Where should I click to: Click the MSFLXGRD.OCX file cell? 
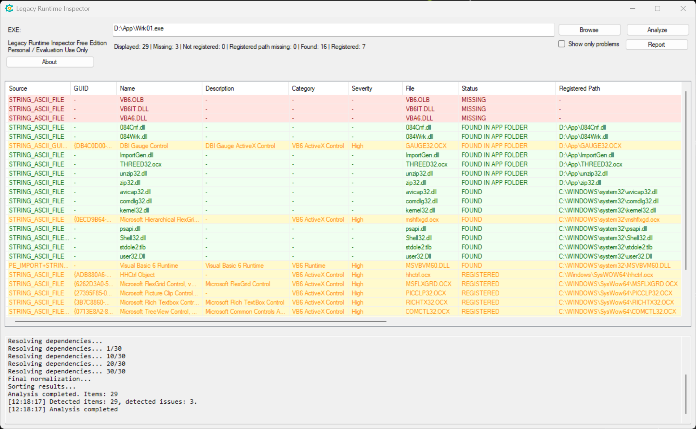pos(430,284)
